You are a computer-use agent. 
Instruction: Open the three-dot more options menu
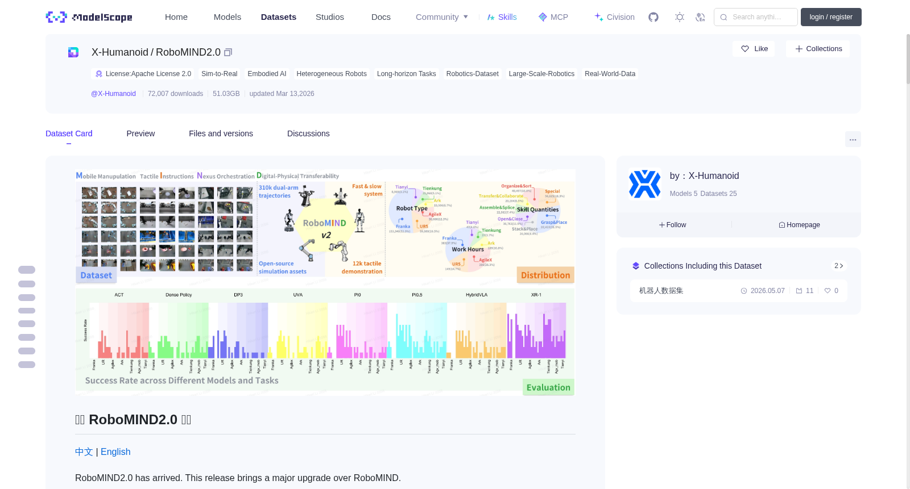[x=853, y=139]
